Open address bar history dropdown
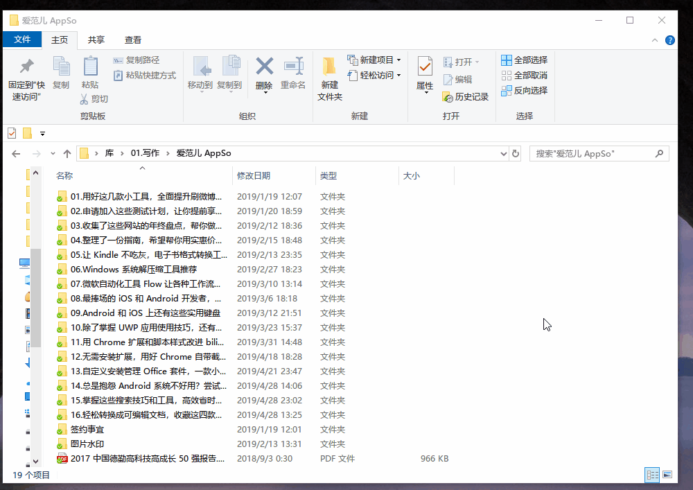Image resolution: width=693 pixels, height=490 pixels. (x=503, y=154)
